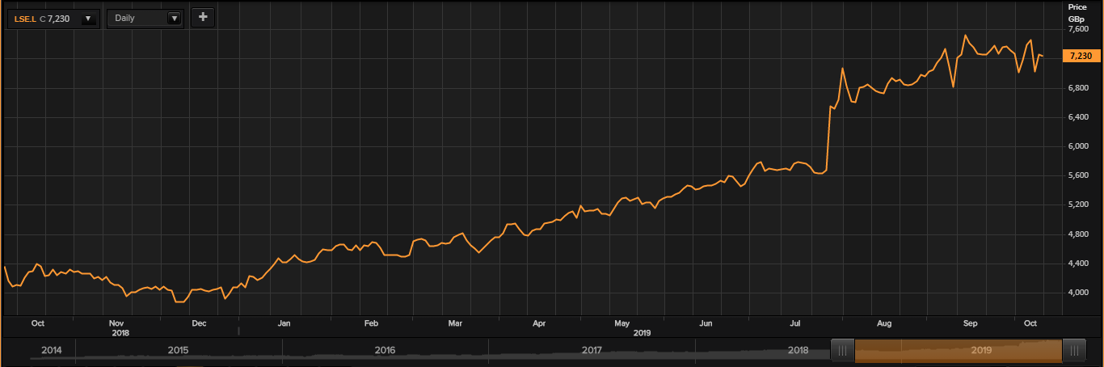Jump to 2014 in the timeline navigator
The image size is (1104, 367).
pyautogui.click(x=52, y=351)
